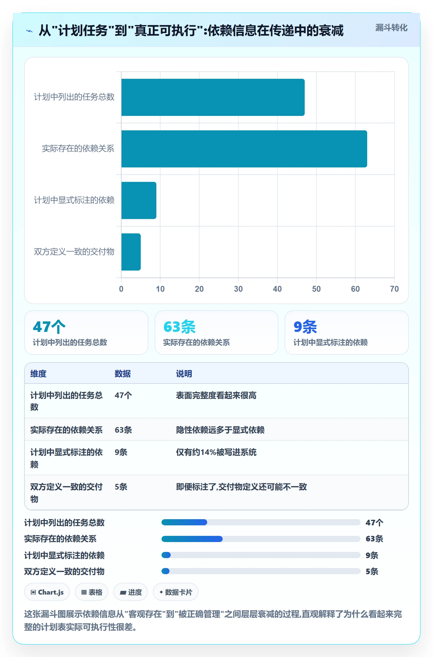Click the 63条 progress bar
Image resolution: width=433 pixels, height=657 pixels.
tap(261, 539)
